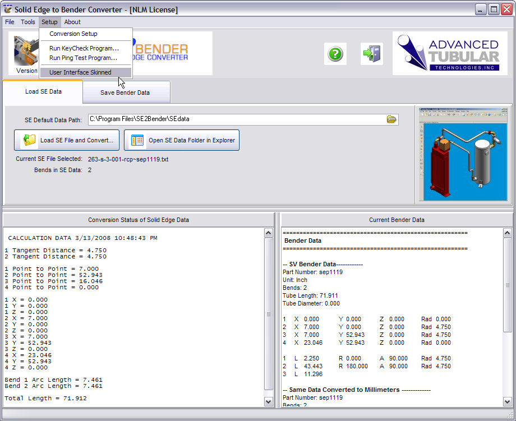
Task: Click the Advanced Tubular Technologies logo
Action: 450,54
